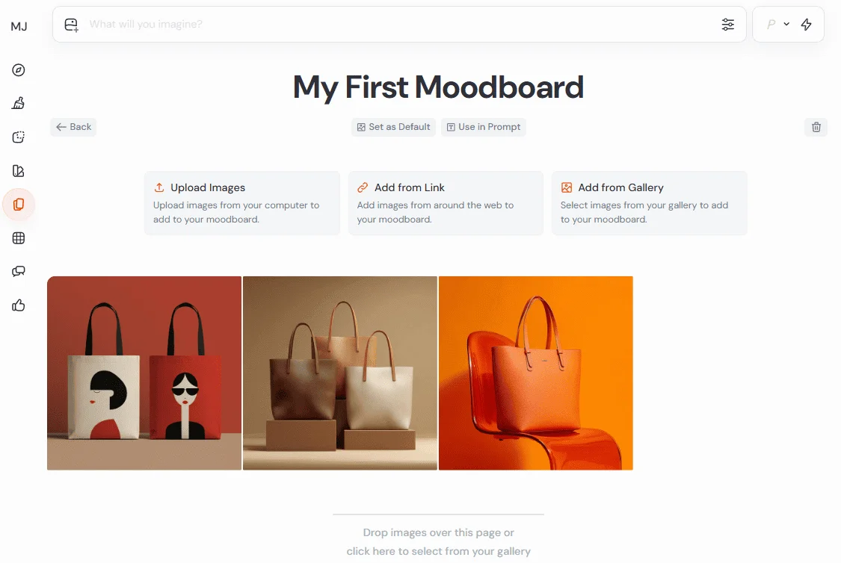
Task: Click the orange tote bag on chair thumbnail
Action: coord(536,373)
